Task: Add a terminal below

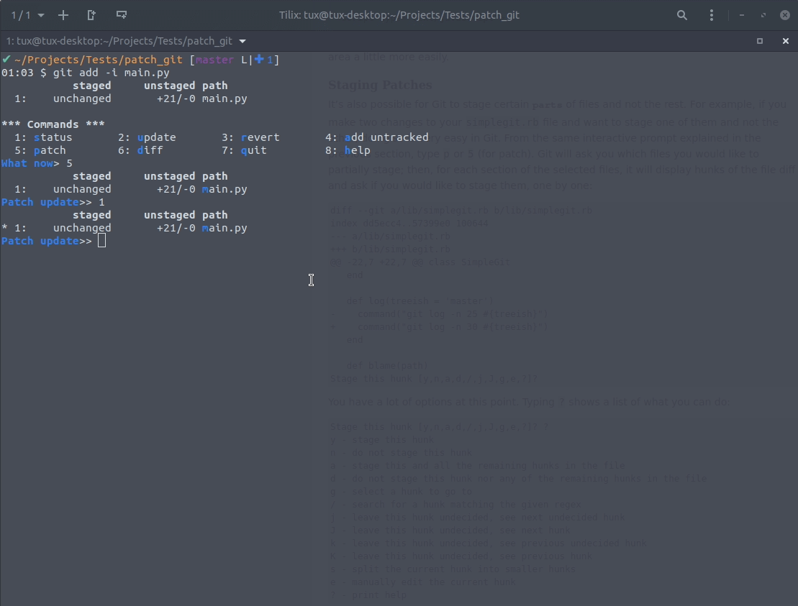Action: point(122,15)
